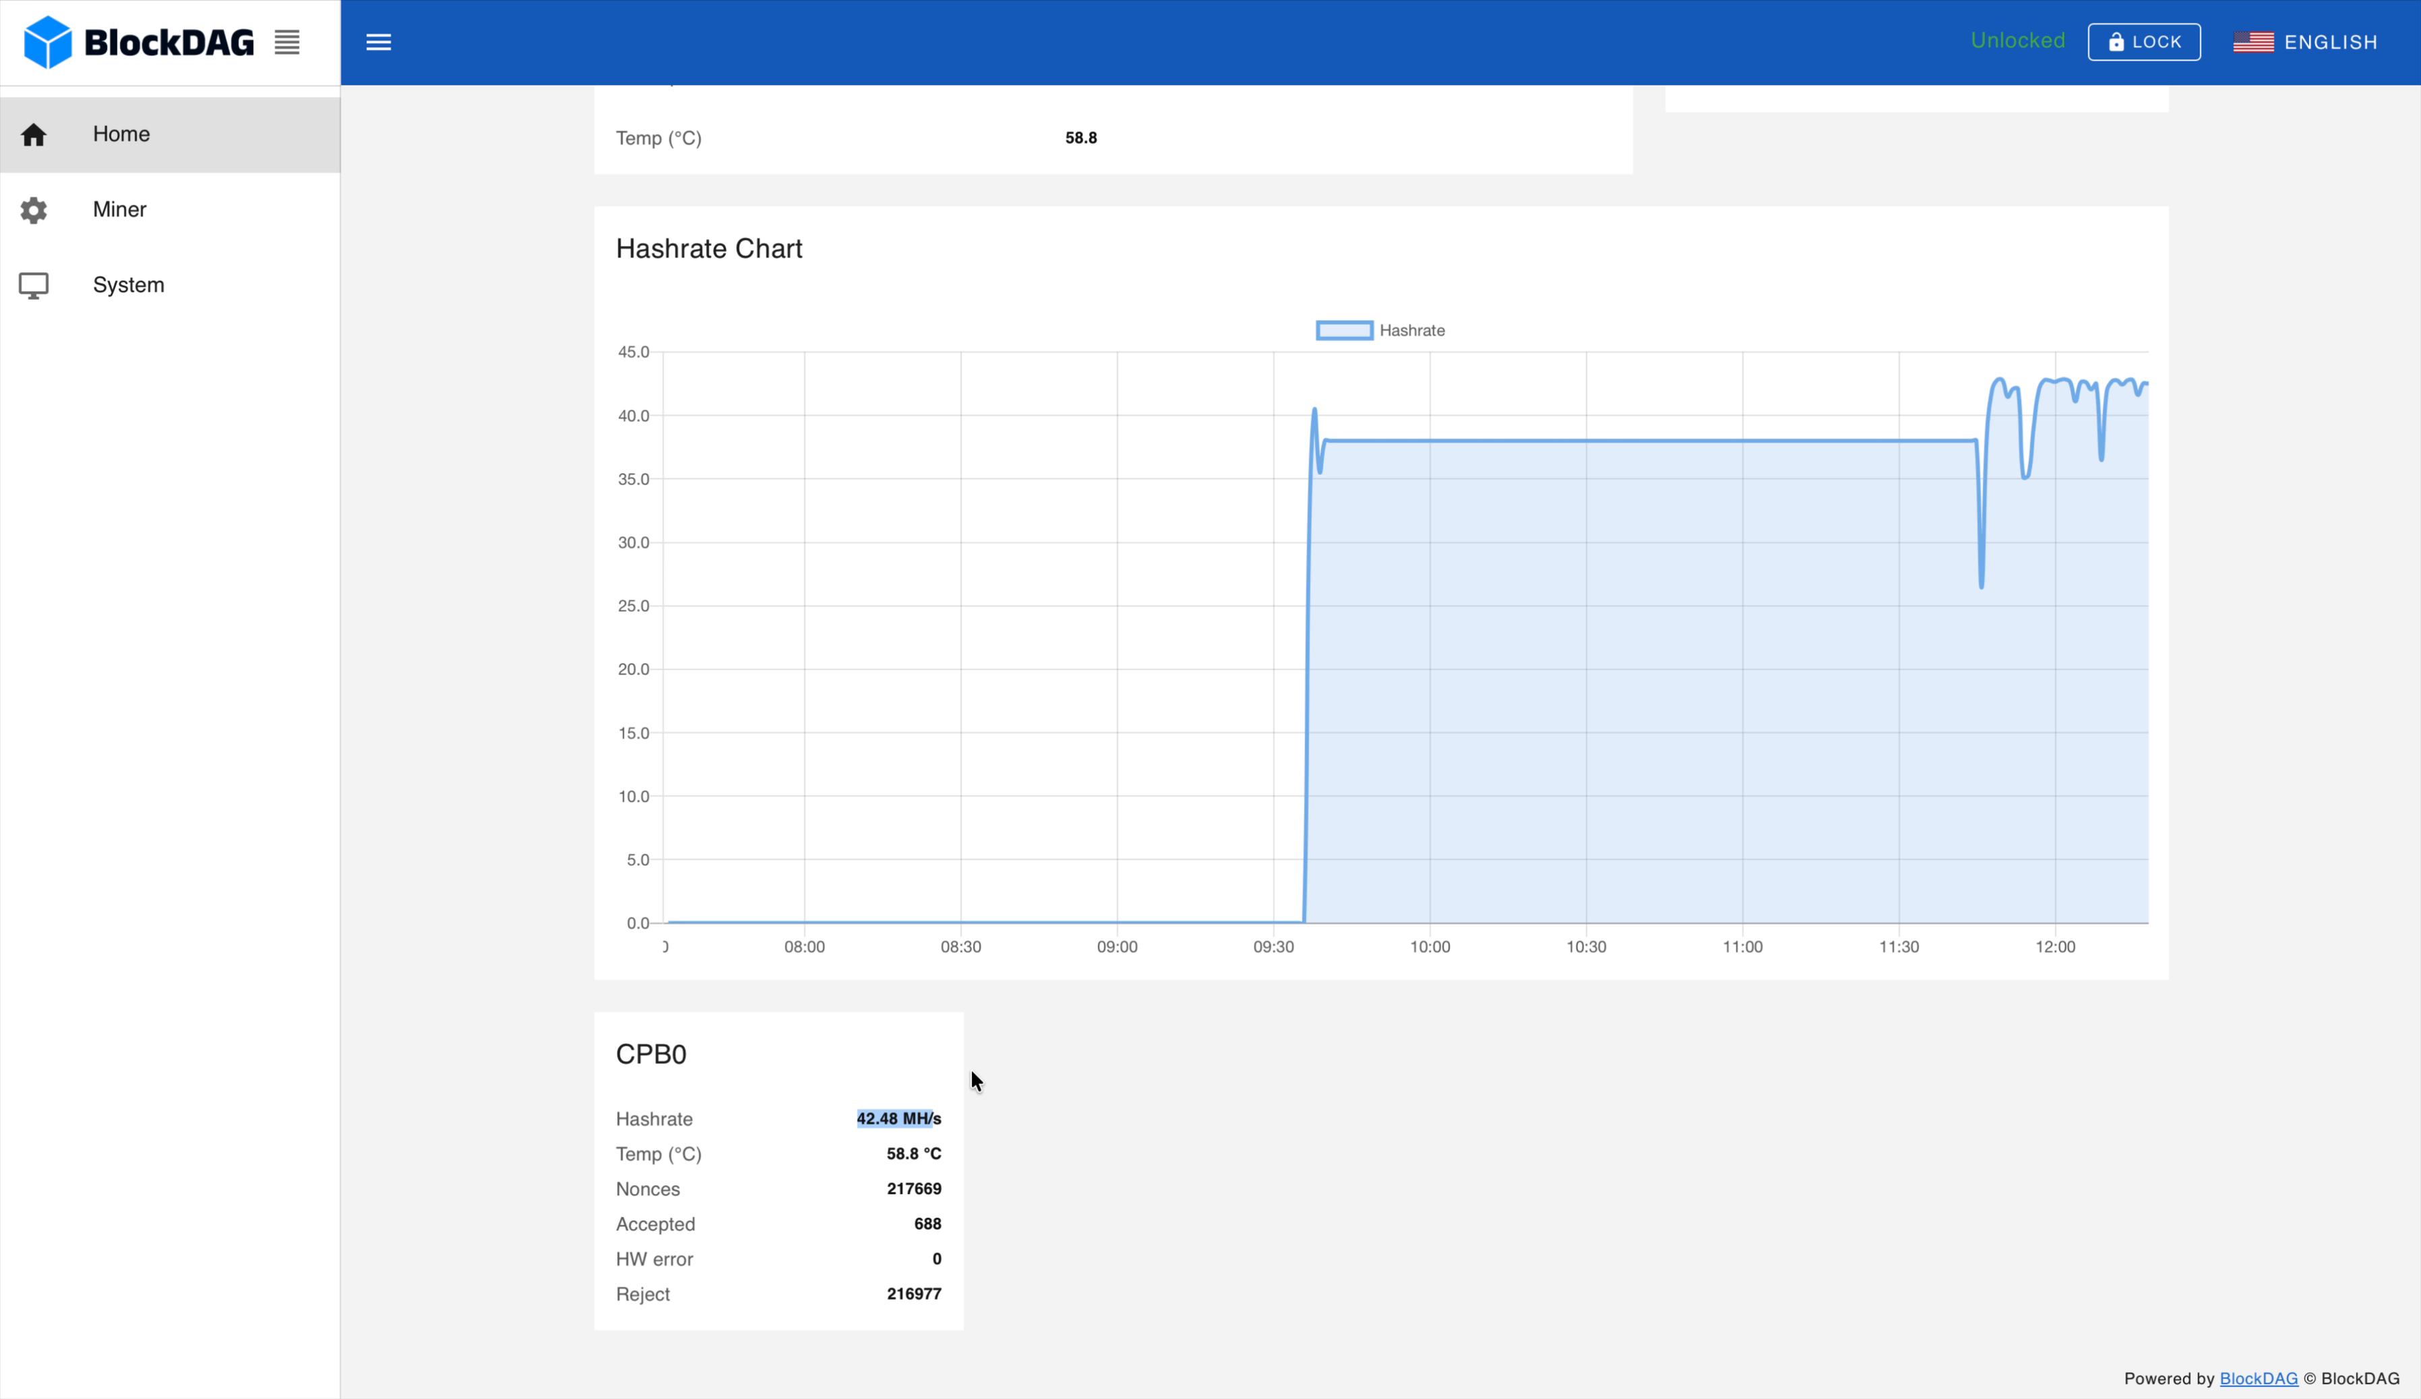Click the System monitor icon

click(34, 284)
